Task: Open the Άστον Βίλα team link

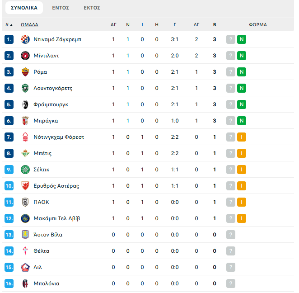Action: point(48,235)
